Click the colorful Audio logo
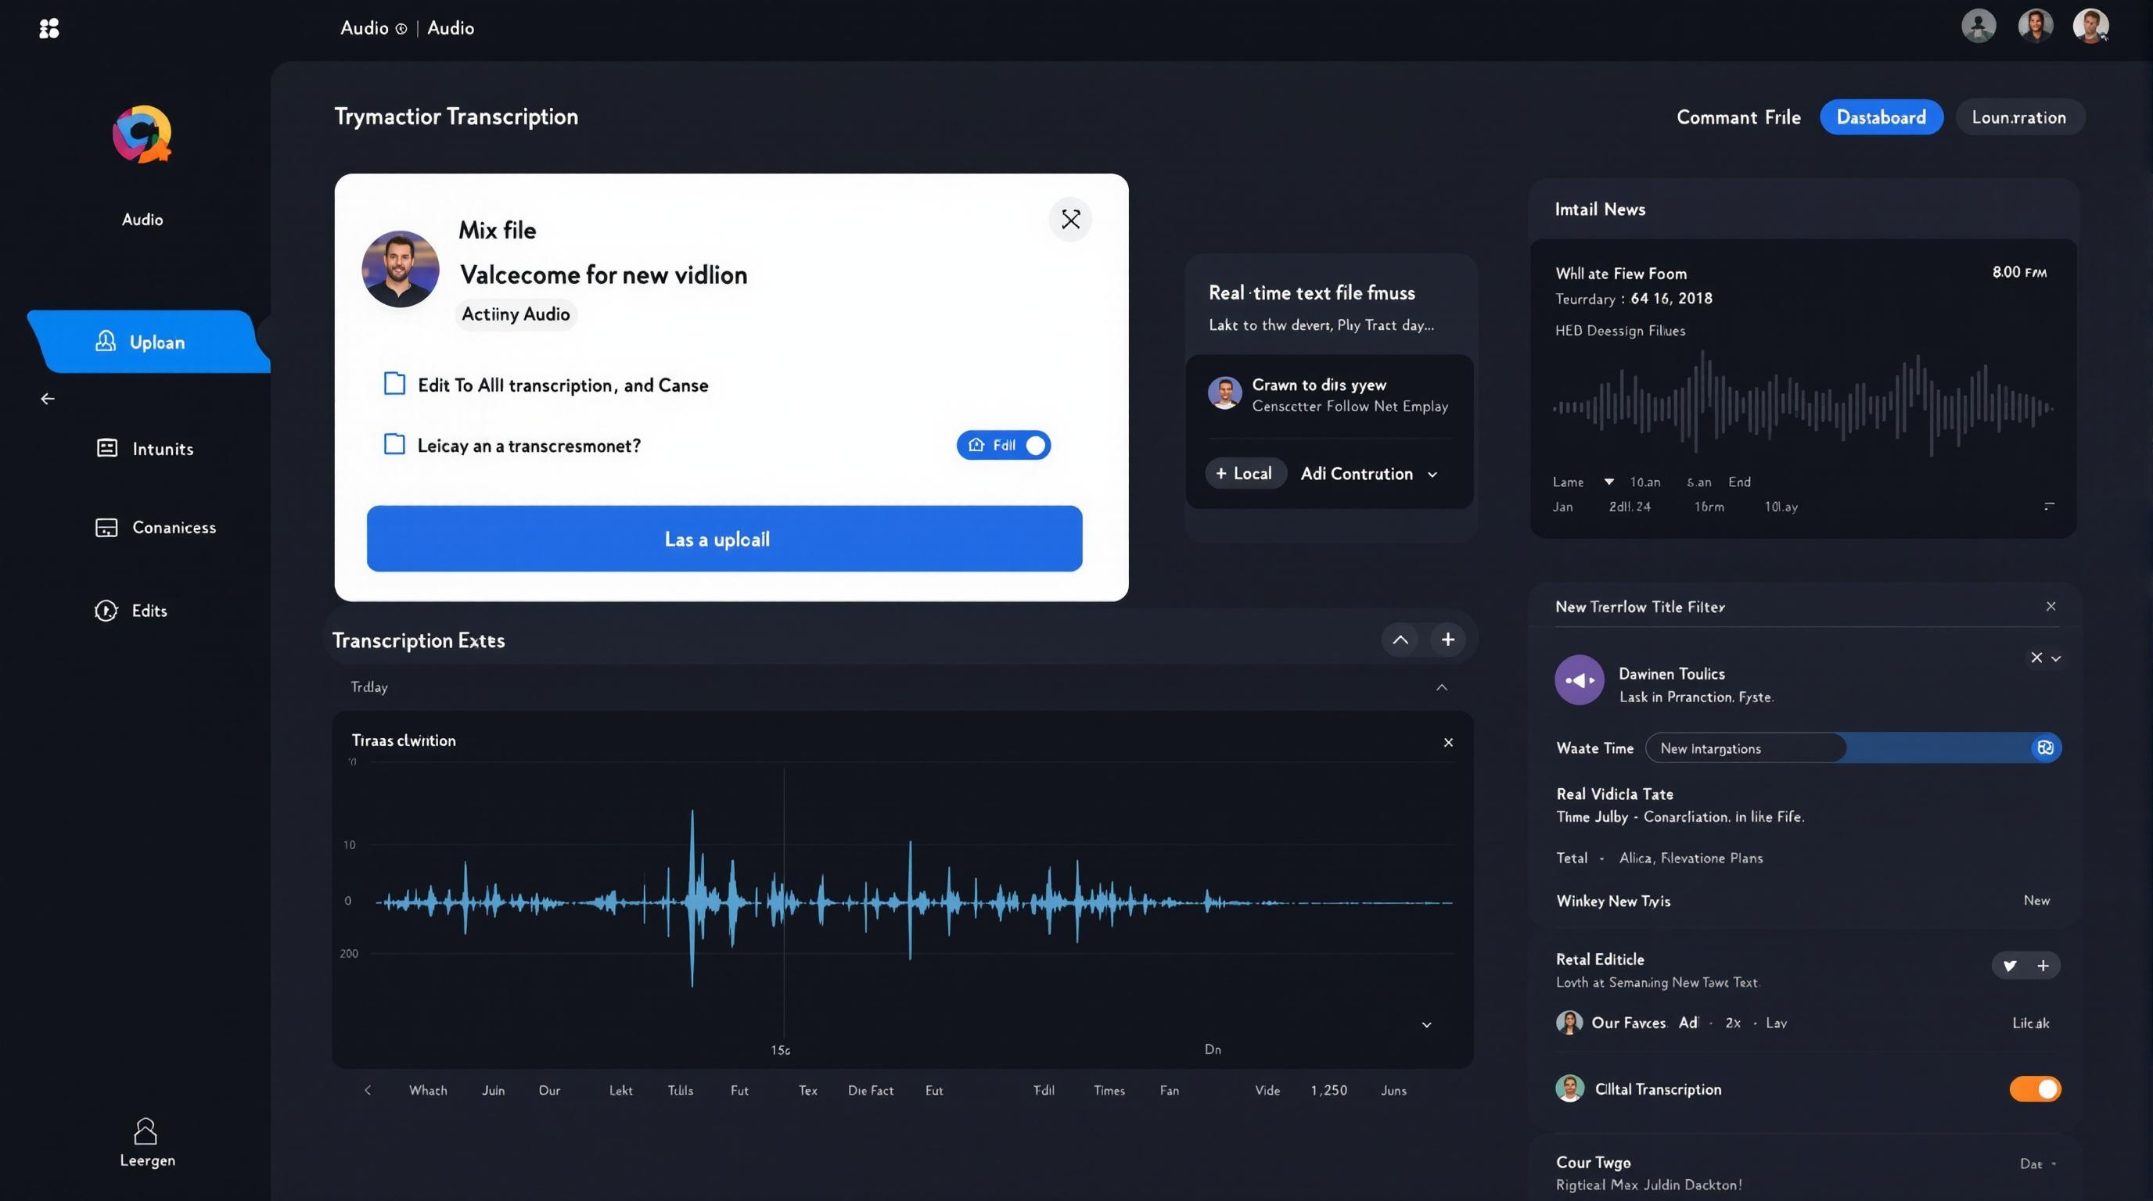Image resolution: width=2153 pixels, height=1201 pixels. [x=142, y=134]
